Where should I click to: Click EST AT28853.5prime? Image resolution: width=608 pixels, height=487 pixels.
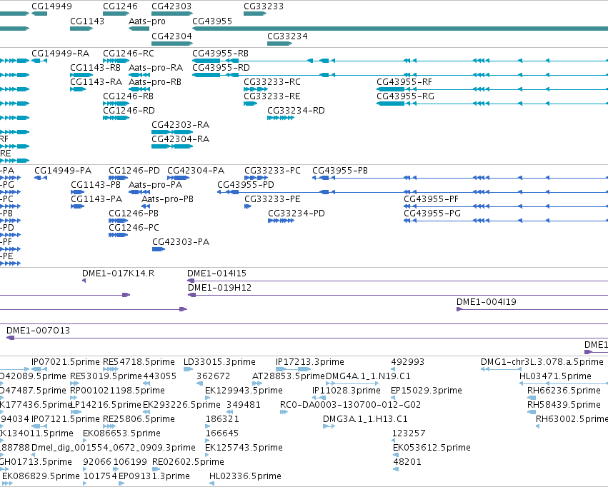(288, 376)
